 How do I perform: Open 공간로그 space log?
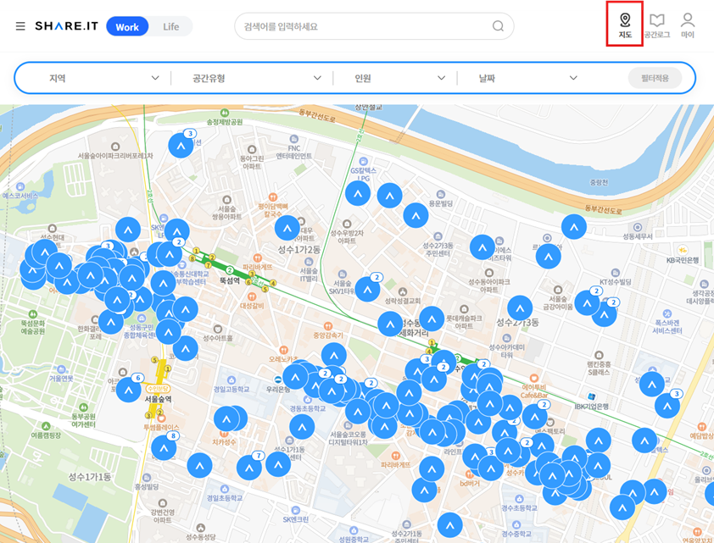point(656,25)
